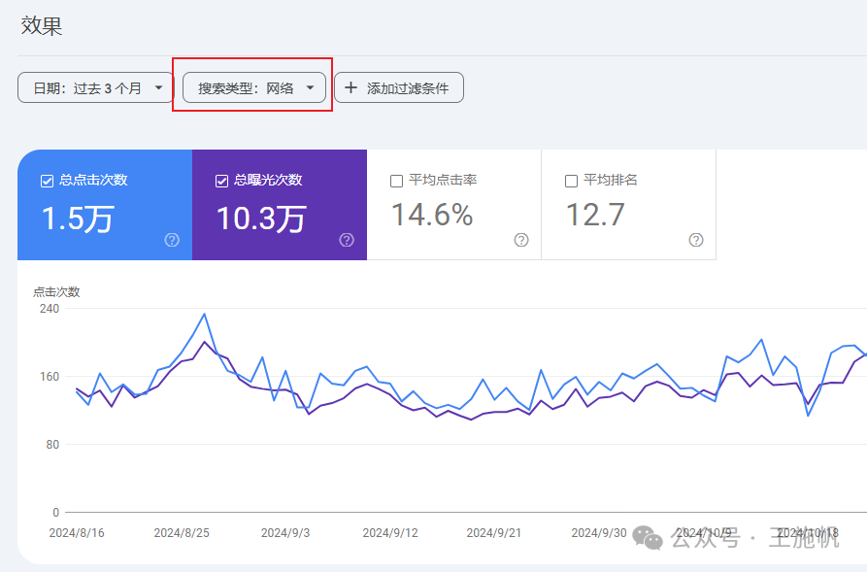Uncheck the 总曝光次数 checkbox
Viewport: 867px width, 572px height.
coord(221,181)
